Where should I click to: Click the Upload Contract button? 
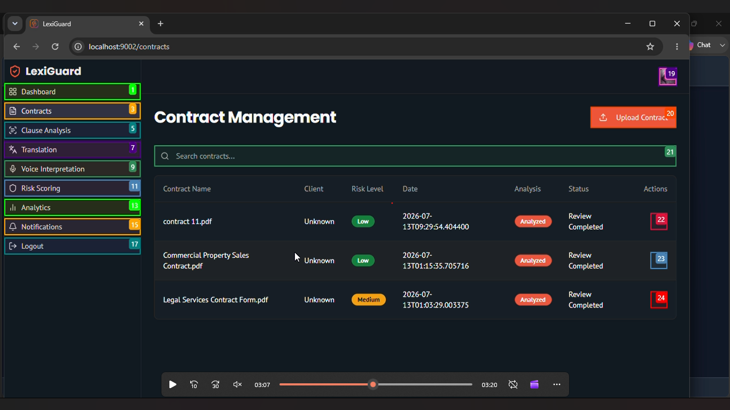point(633,117)
